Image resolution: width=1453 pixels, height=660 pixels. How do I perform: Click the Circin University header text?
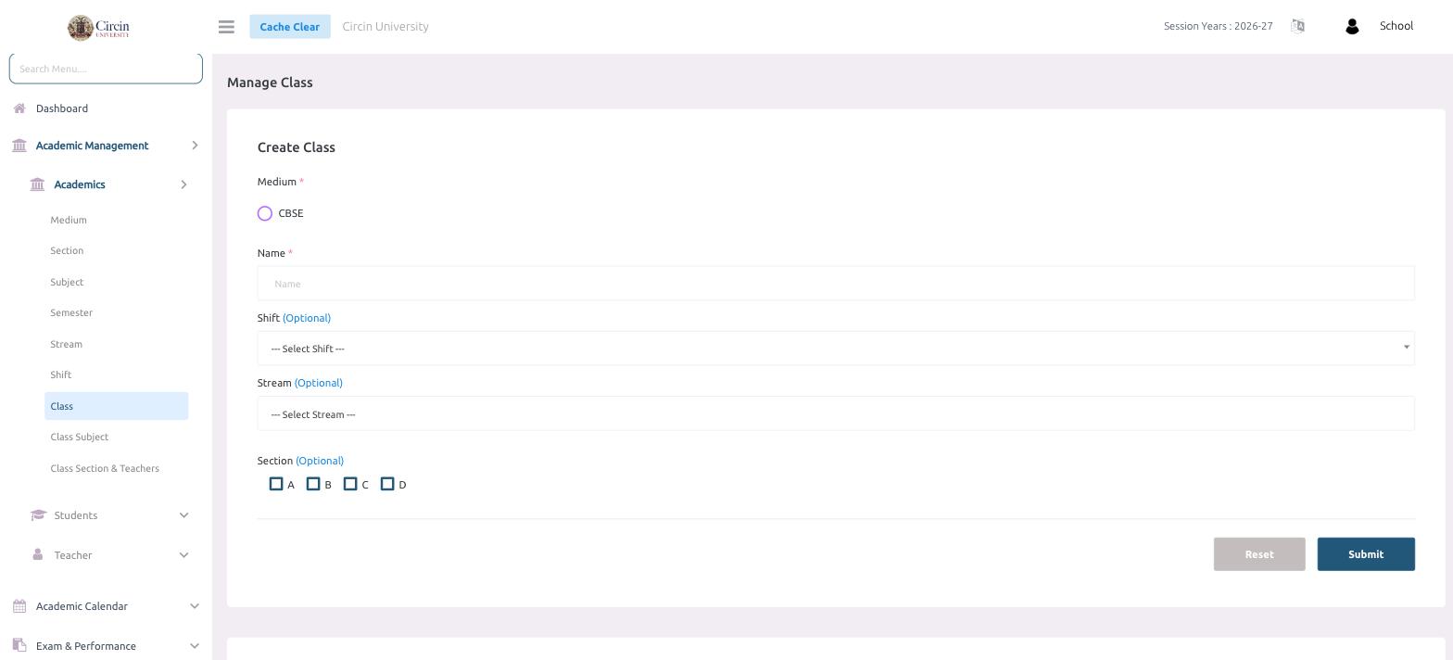tap(385, 26)
